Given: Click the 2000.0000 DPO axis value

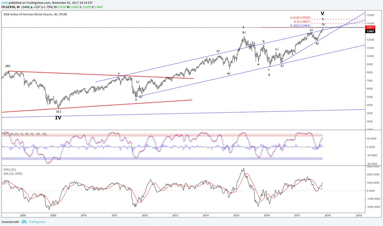Looking at the screenshot, I should (373, 175).
